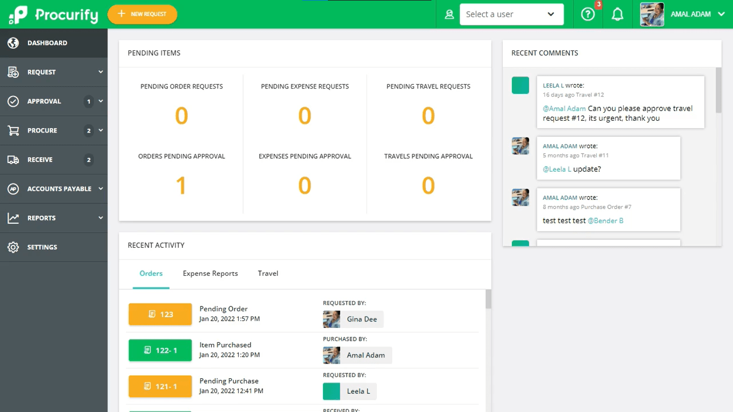Click the Approval badge showing 1
The width and height of the screenshot is (733, 412).
[89, 101]
